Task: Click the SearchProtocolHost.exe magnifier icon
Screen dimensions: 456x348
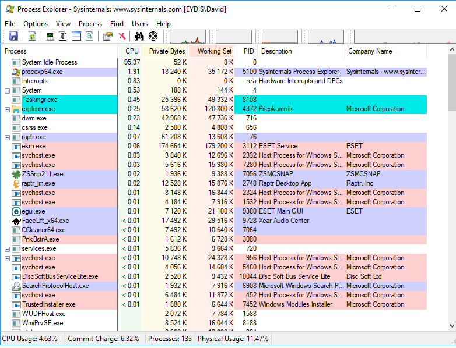Action: tap(16, 286)
